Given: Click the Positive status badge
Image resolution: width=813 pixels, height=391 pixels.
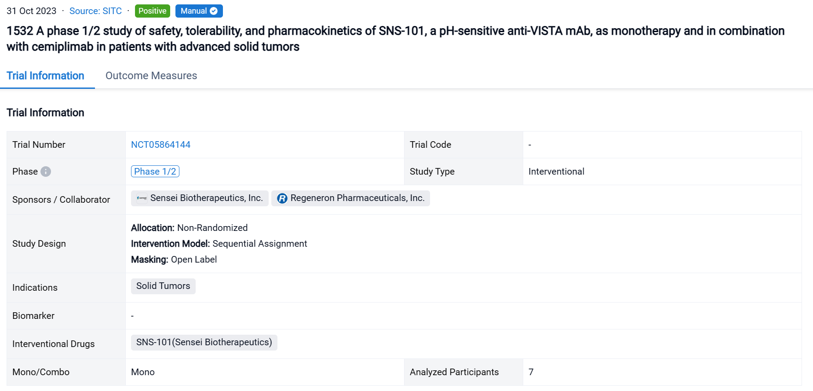Looking at the screenshot, I should coord(152,11).
